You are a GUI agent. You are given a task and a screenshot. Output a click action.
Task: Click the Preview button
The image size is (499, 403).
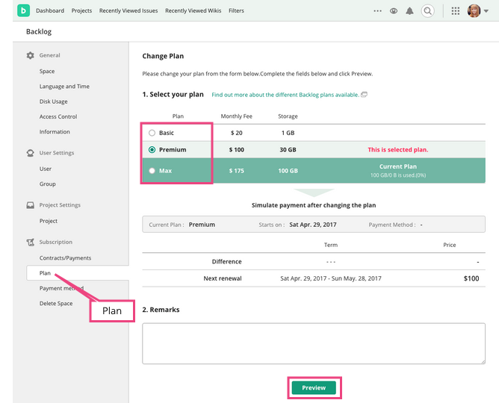pos(314,388)
